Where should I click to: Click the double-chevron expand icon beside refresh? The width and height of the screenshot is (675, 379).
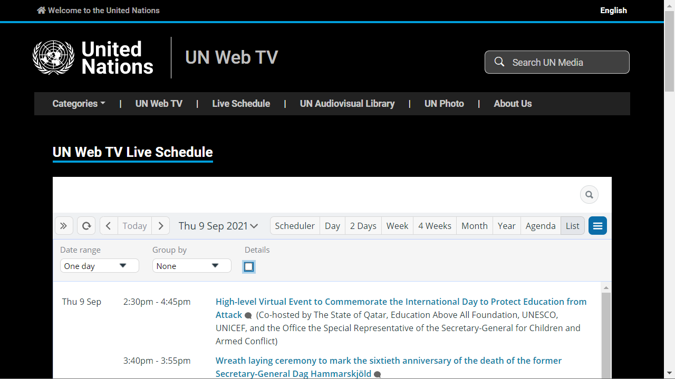pyautogui.click(x=64, y=225)
